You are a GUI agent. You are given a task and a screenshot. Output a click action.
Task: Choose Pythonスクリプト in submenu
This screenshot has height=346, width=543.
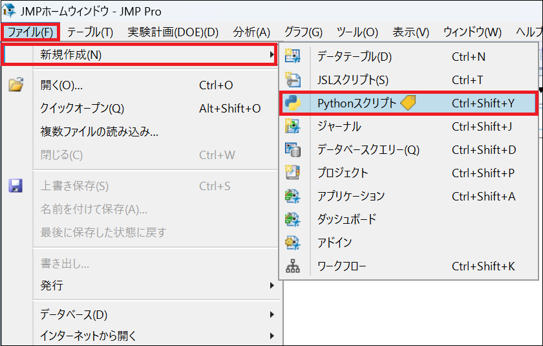tap(409, 103)
